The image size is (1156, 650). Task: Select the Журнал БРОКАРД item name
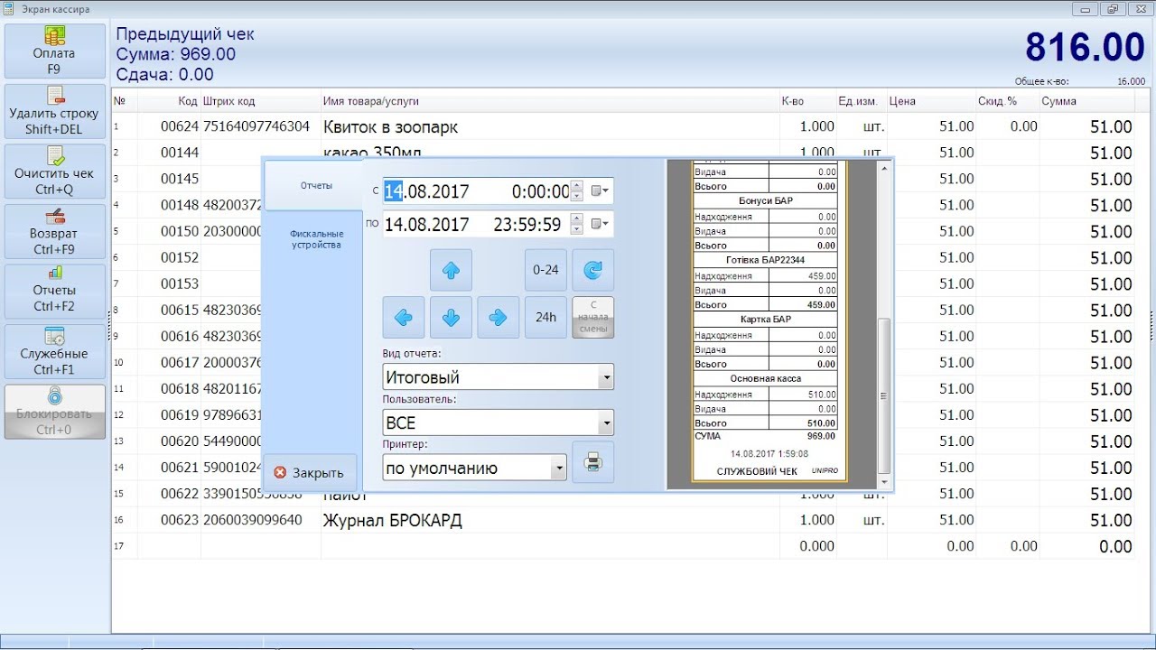click(x=392, y=521)
